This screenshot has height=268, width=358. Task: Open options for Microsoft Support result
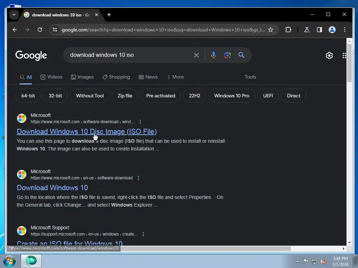click(143, 234)
